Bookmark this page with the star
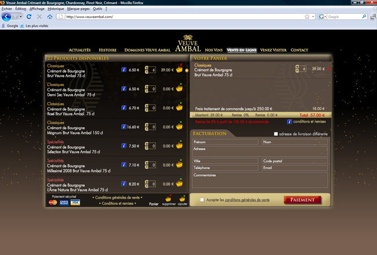 (307, 17)
